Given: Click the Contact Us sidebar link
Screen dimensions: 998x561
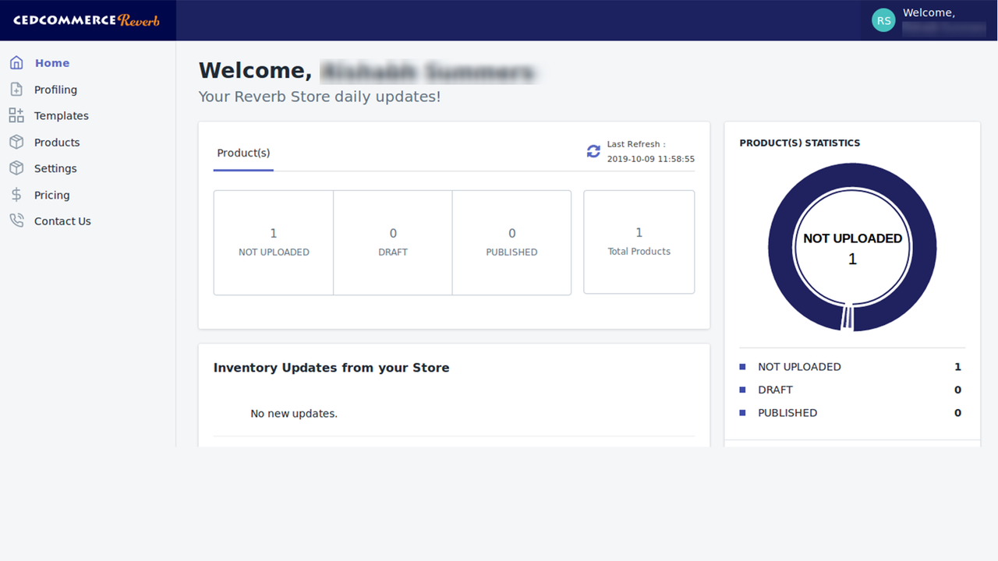Looking at the screenshot, I should click(61, 221).
